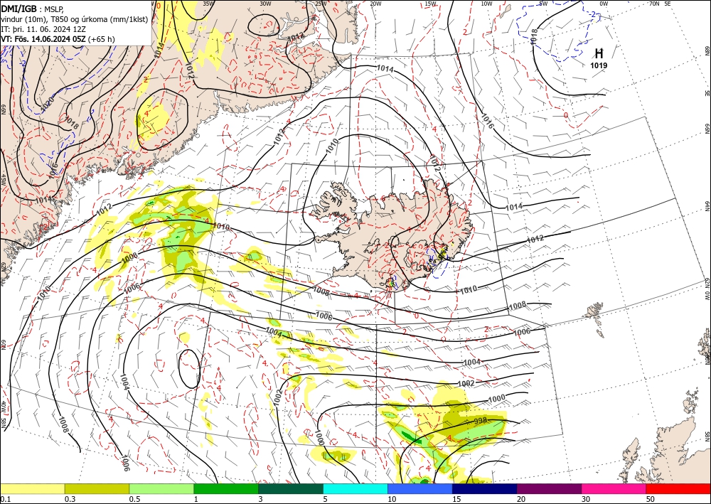This screenshot has height=504, width=711.
Task: Click the olive 0.3–0.5 legend color
Action: click(97, 488)
